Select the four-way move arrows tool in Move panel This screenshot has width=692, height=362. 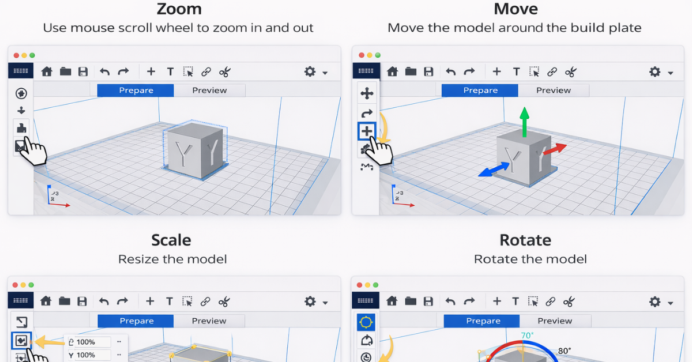point(367,93)
